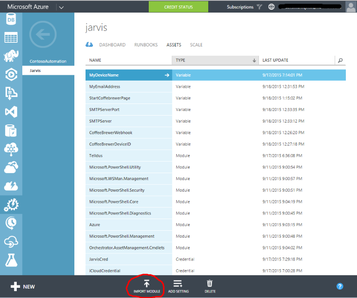The height and width of the screenshot is (298, 357).
Task: Click the Credit Status button
Action: click(x=178, y=7)
